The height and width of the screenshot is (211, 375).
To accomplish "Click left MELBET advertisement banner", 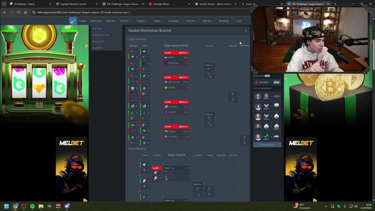I will coord(71,170).
